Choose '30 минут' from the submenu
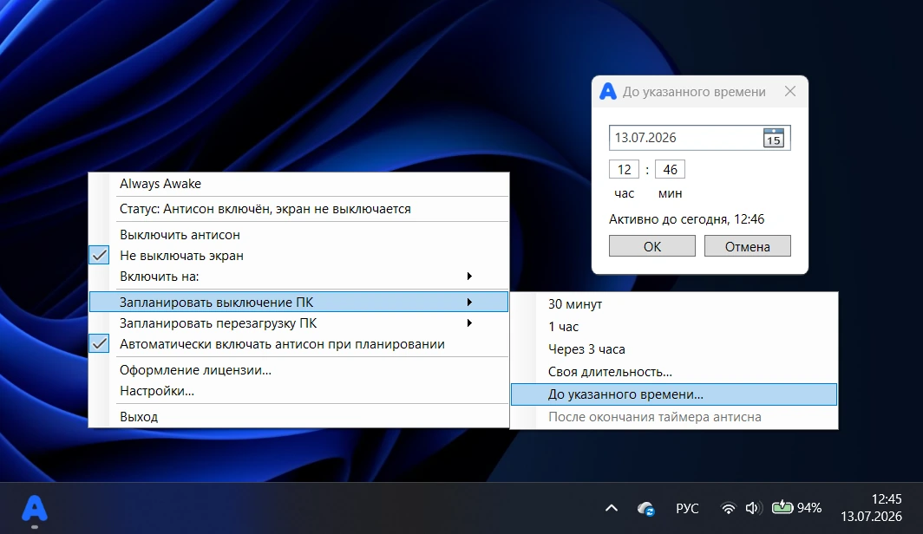 coord(674,304)
